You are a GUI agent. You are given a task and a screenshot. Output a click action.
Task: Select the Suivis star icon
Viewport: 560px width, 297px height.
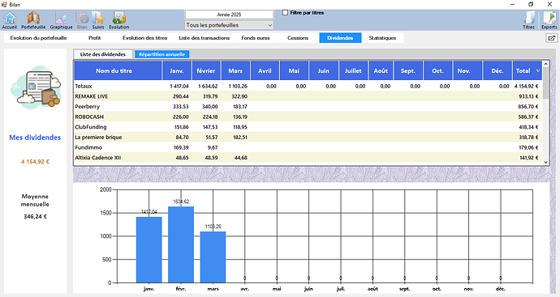(98, 20)
